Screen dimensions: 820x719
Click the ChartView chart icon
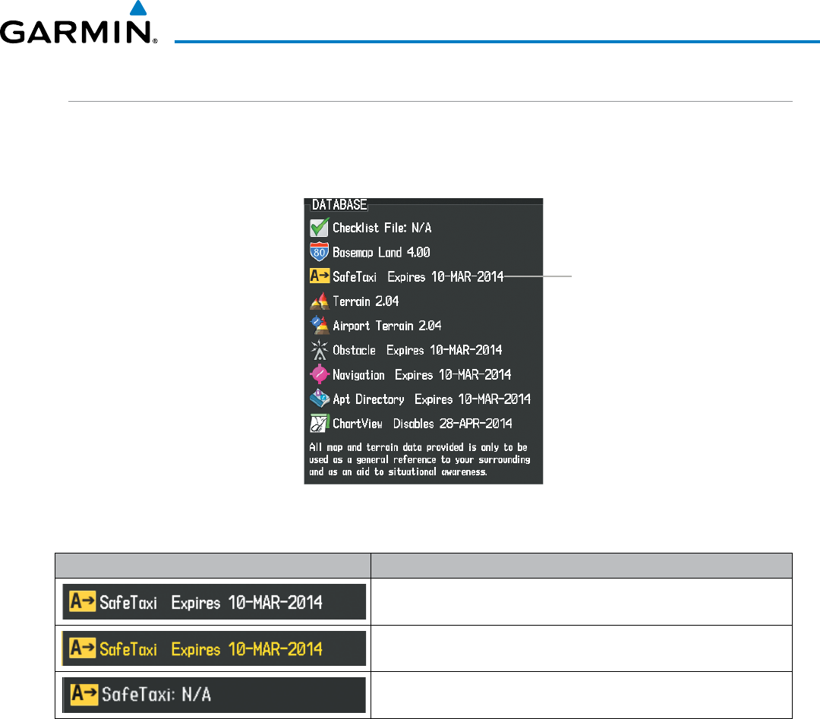[x=320, y=423]
